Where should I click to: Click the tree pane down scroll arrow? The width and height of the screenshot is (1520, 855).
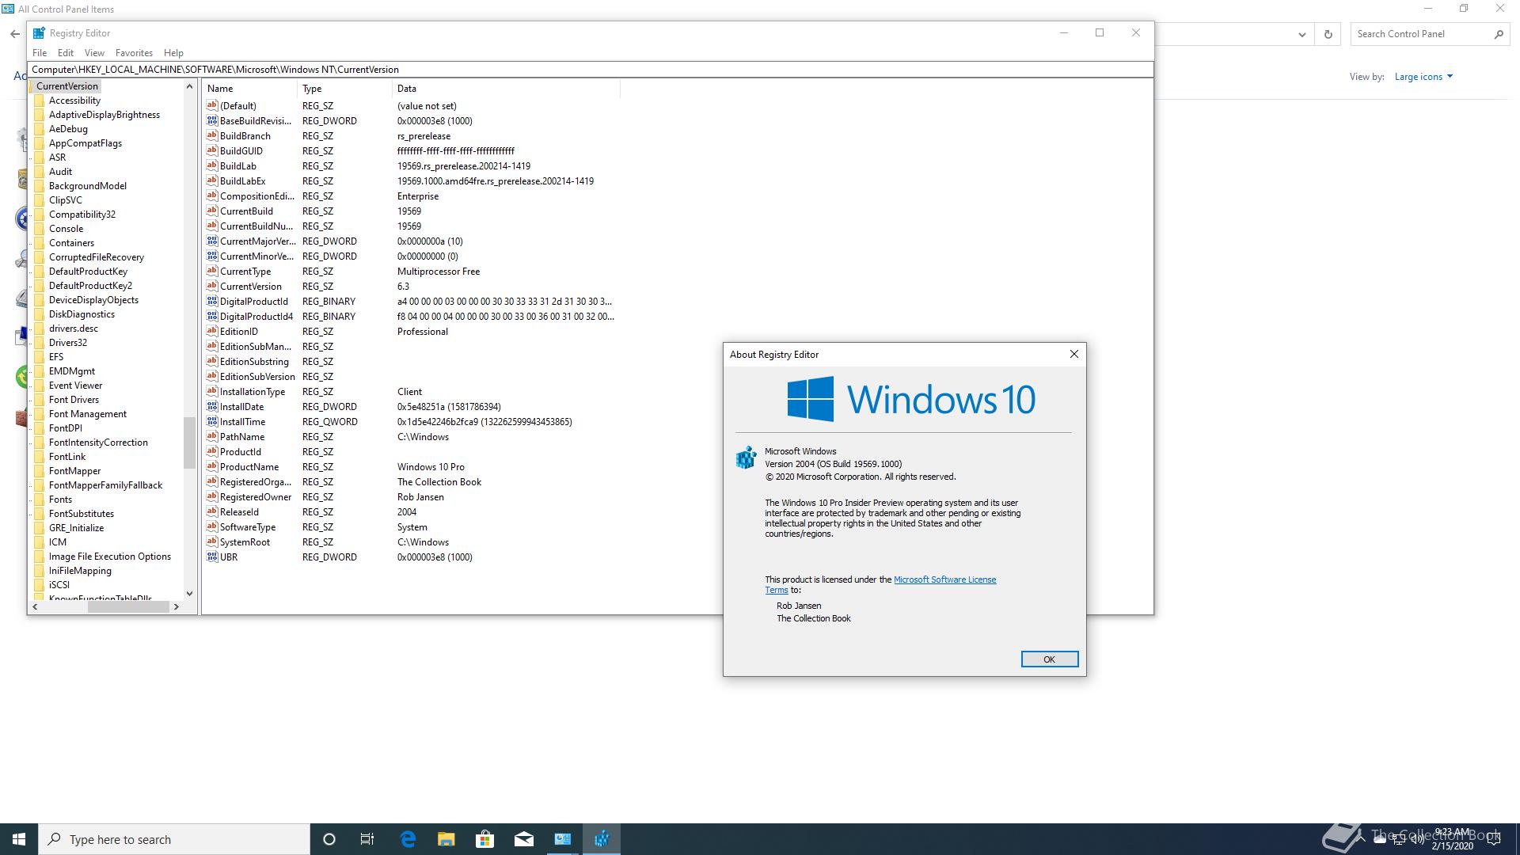[189, 593]
